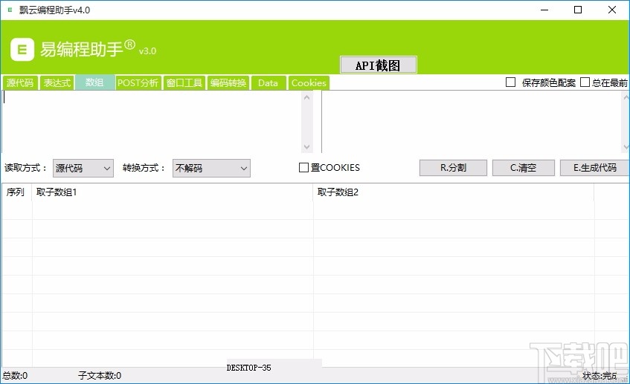
Task: Click inside the left source text box
Action: [152, 122]
